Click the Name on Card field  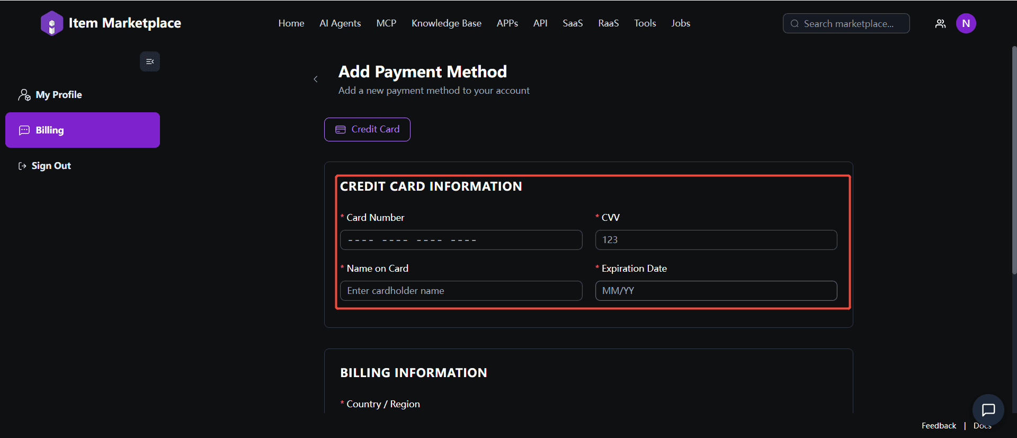(461, 291)
